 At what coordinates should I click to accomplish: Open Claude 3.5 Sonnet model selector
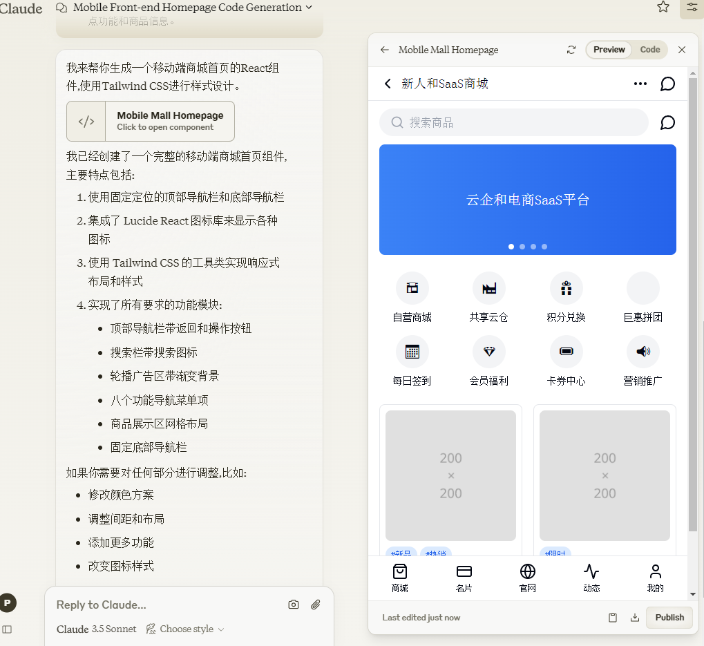pos(96,629)
